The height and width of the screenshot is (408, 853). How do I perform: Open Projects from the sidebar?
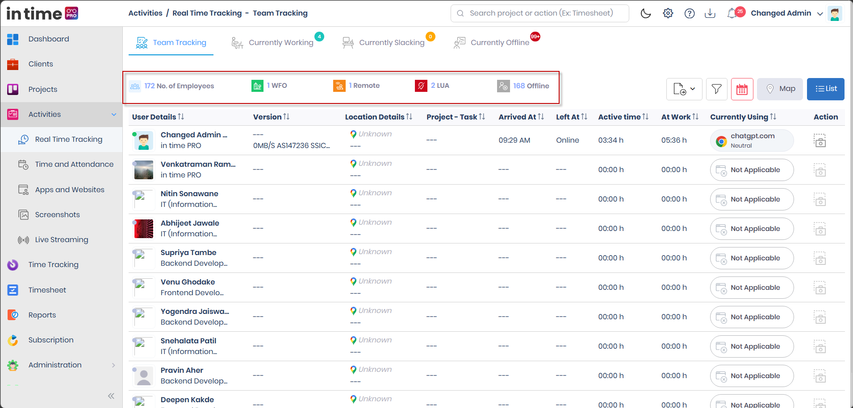[61, 89]
